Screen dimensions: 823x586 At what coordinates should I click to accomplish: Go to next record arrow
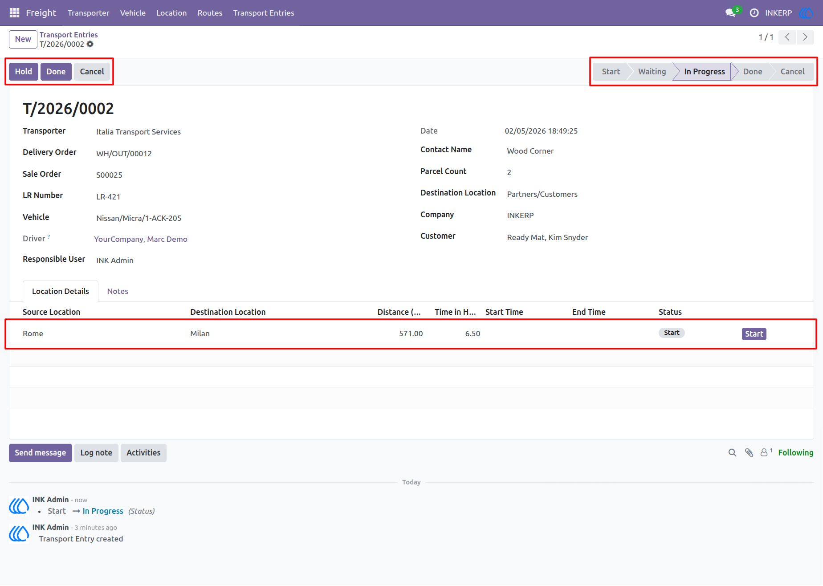coord(805,37)
